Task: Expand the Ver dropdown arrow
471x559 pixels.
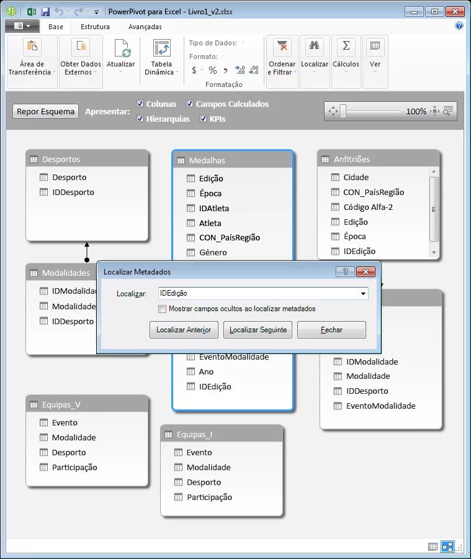Action: pos(375,72)
